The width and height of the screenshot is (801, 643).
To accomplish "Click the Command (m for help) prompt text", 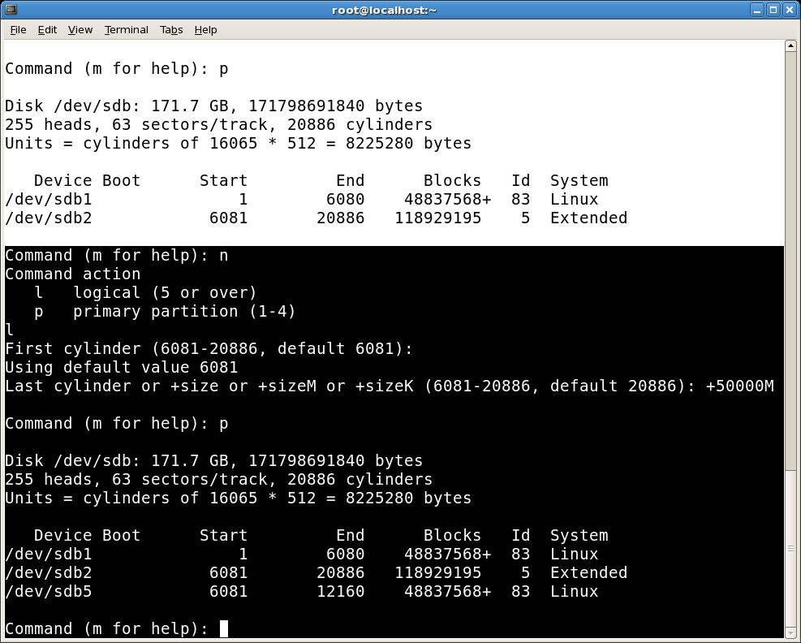I will 106,628.
